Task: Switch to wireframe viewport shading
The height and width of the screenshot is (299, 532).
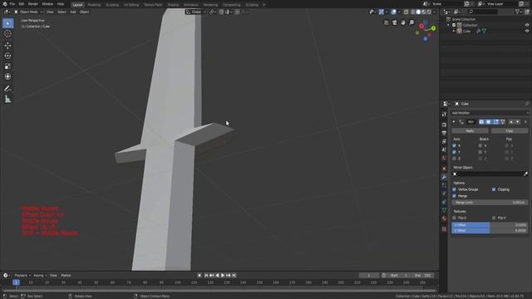Action: [x=413, y=12]
